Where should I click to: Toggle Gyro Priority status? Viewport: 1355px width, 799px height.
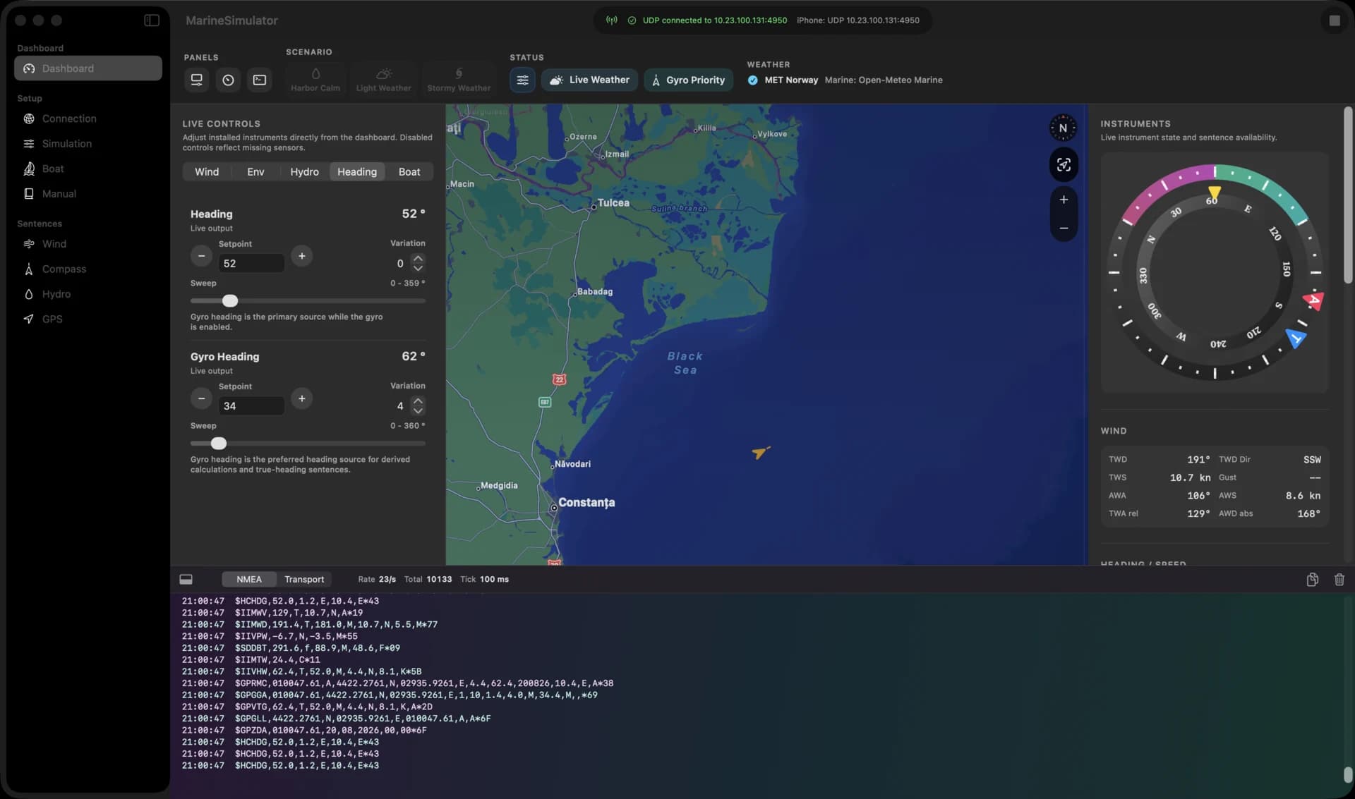pyautogui.click(x=688, y=80)
